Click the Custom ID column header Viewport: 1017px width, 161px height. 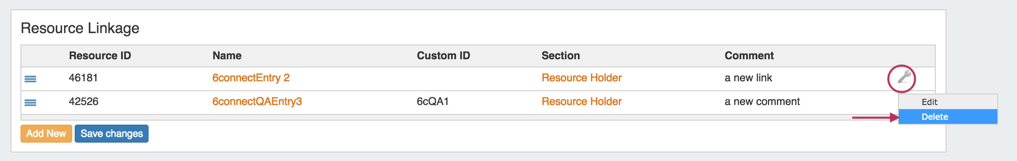443,56
